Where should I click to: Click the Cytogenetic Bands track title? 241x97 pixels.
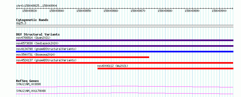32,20
